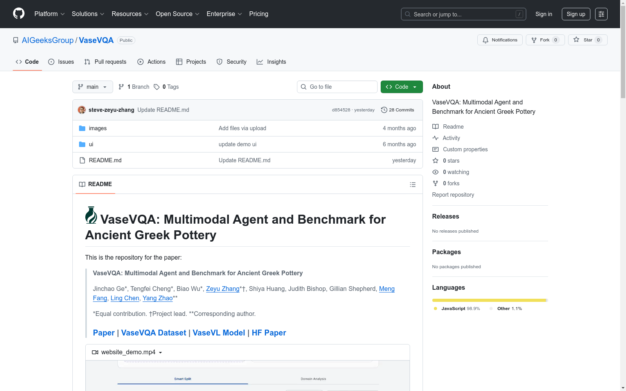This screenshot has width=626, height=391.
Task: Expand the Resources menu
Action: (x=130, y=14)
